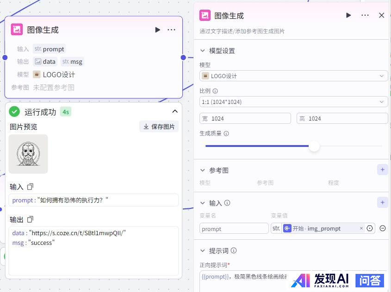The image size is (391, 292).
Task: Open the canvas node's three-dot menu
Action: tap(171, 30)
